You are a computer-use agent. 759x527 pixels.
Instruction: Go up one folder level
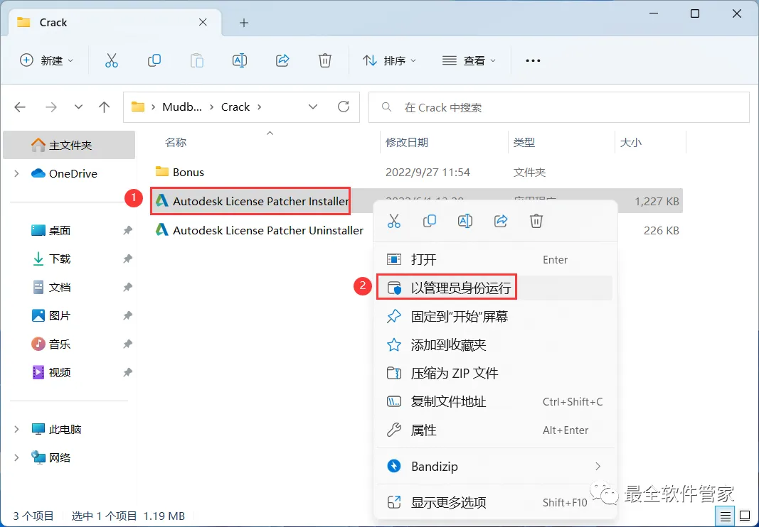(104, 107)
